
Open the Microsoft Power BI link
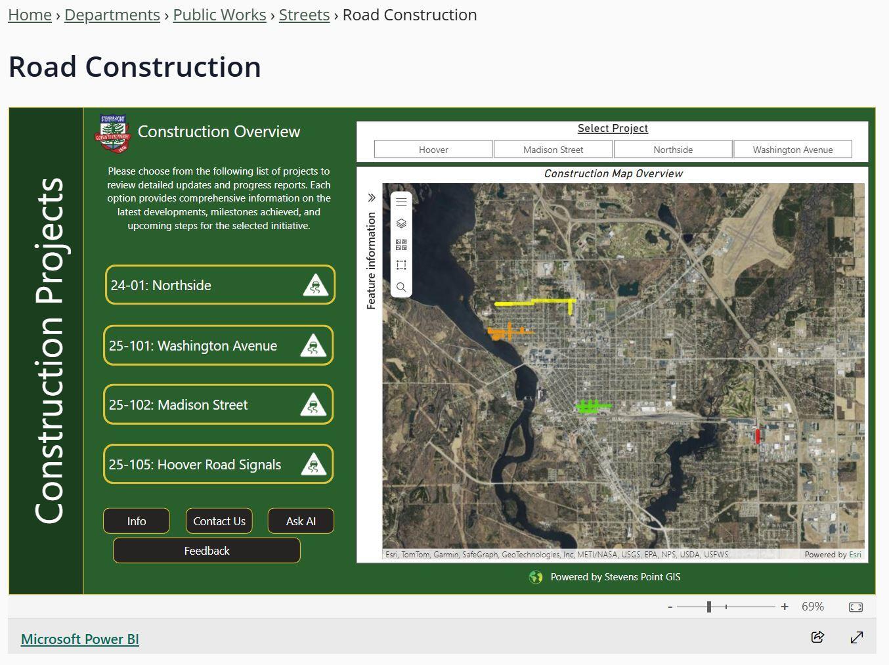79,638
